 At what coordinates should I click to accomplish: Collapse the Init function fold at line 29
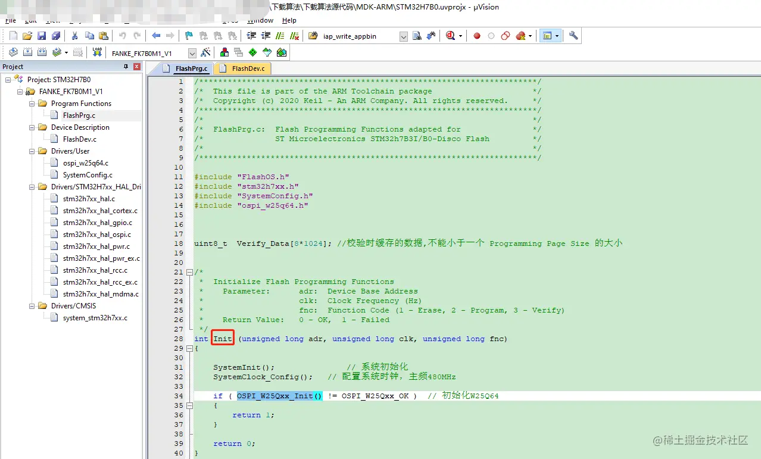(189, 348)
